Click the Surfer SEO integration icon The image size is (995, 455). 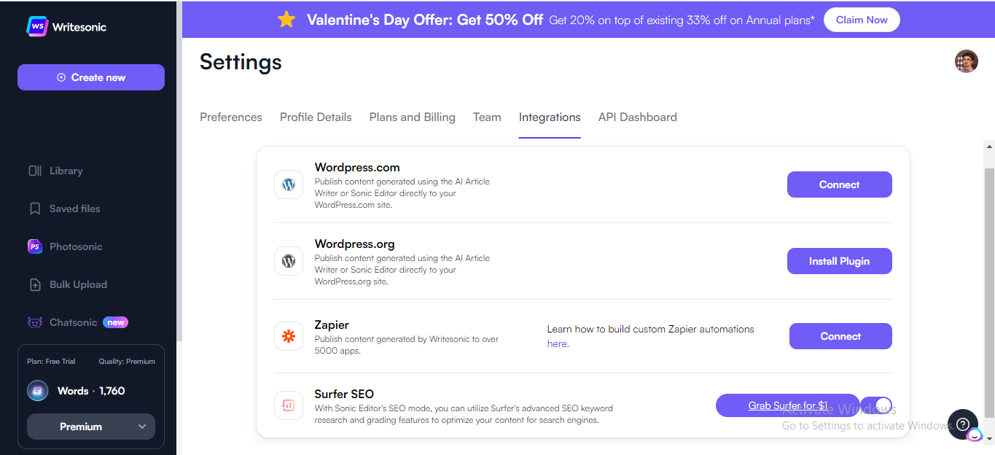pyautogui.click(x=289, y=405)
